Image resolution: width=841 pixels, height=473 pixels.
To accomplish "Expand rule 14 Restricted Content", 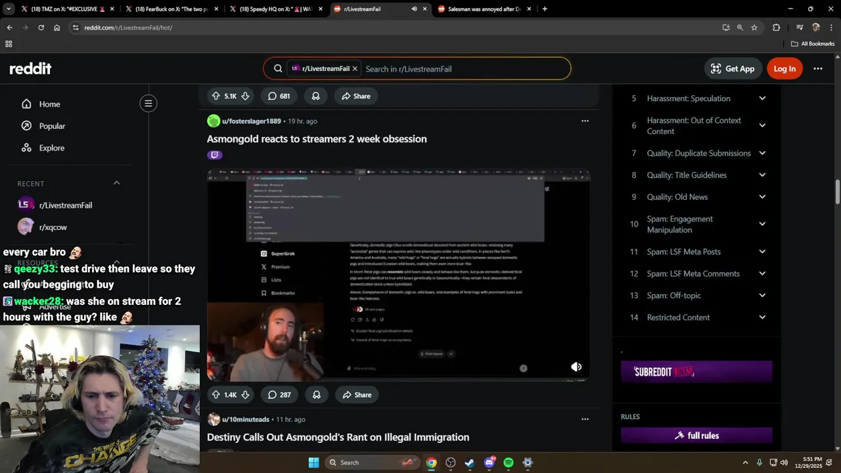I will click(762, 317).
